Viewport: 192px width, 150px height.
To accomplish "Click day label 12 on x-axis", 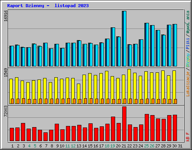I will click(73, 146).
